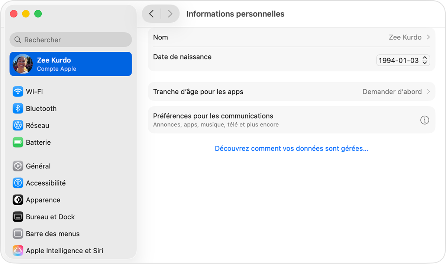This screenshot has height=264, width=446.
Task: Open Apparence settings
Action: (x=43, y=200)
